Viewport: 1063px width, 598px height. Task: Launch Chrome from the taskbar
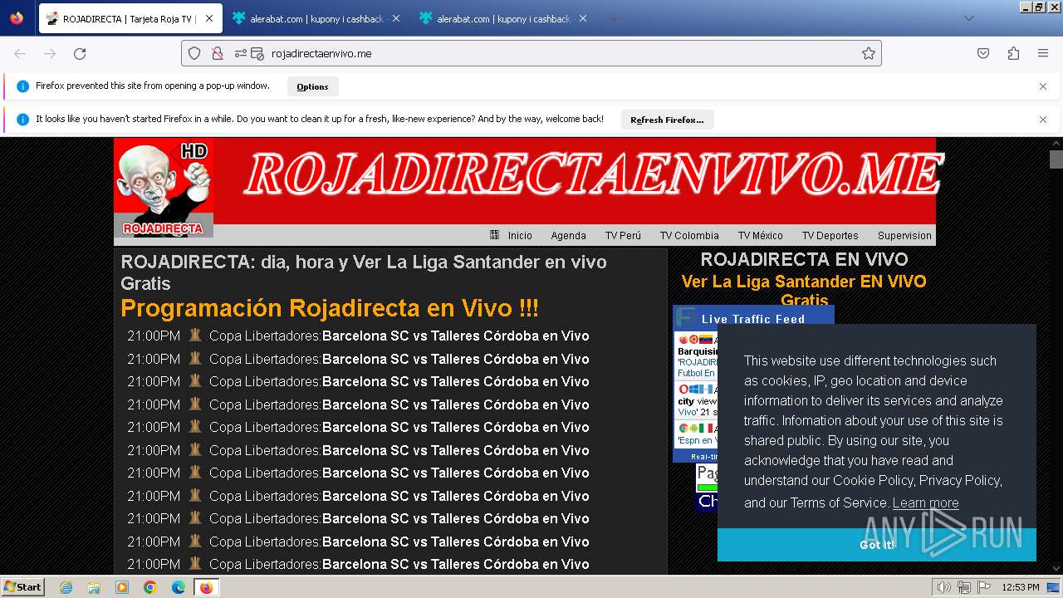click(x=150, y=587)
